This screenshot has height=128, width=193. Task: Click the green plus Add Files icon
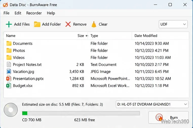tap(9, 24)
